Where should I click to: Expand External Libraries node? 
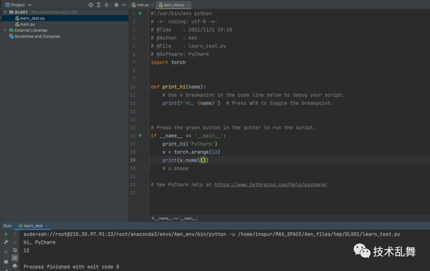[5, 30]
